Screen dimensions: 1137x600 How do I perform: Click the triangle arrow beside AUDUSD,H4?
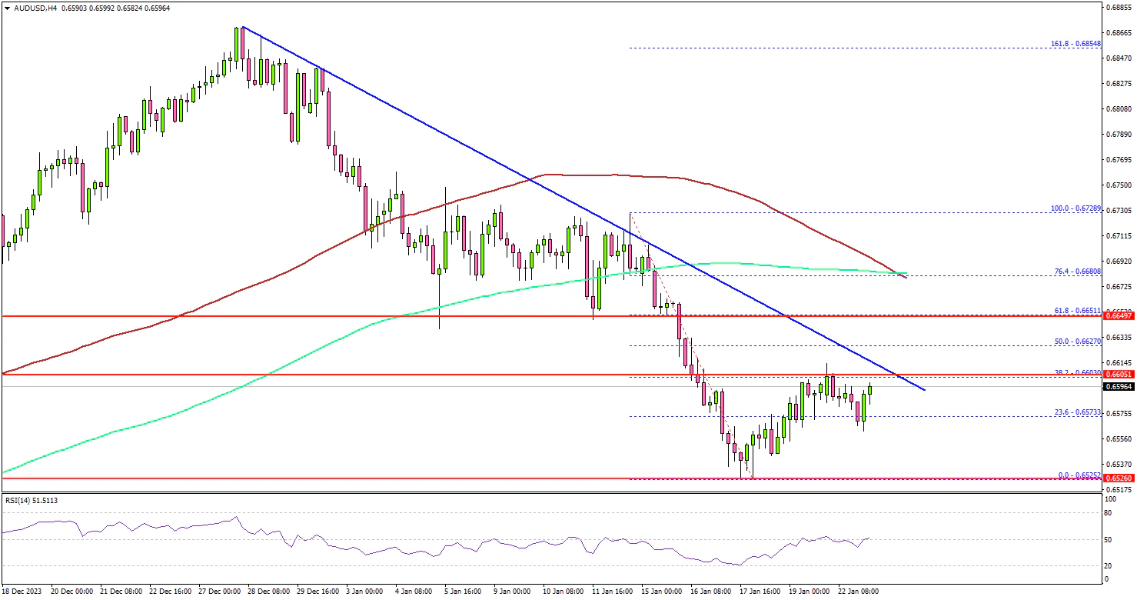[6, 8]
